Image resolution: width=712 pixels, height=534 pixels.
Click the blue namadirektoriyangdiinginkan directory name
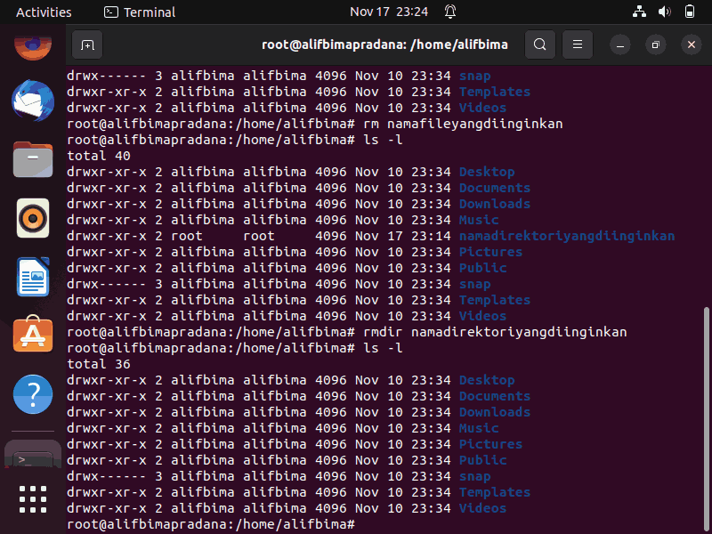click(567, 236)
